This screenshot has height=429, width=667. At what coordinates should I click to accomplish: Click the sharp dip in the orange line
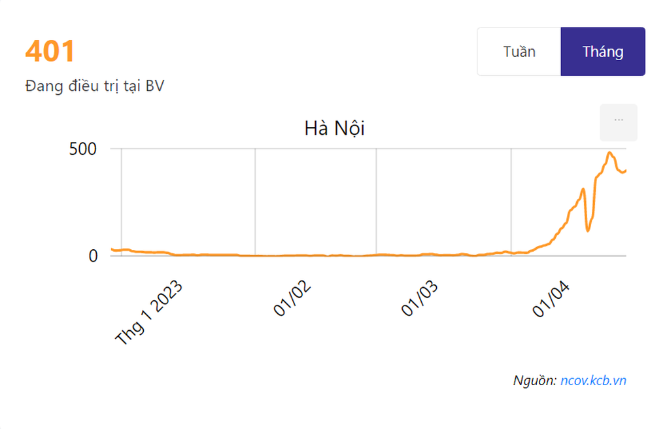tap(588, 230)
